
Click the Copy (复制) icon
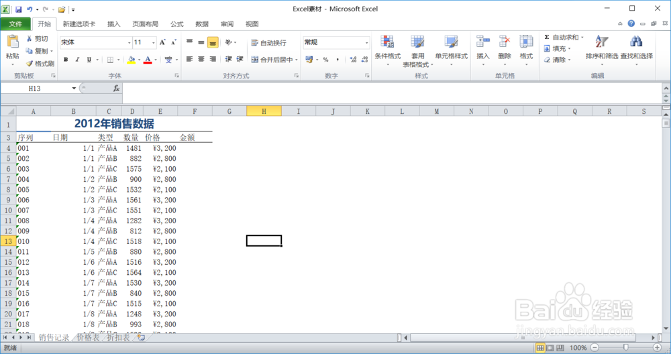pos(29,51)
